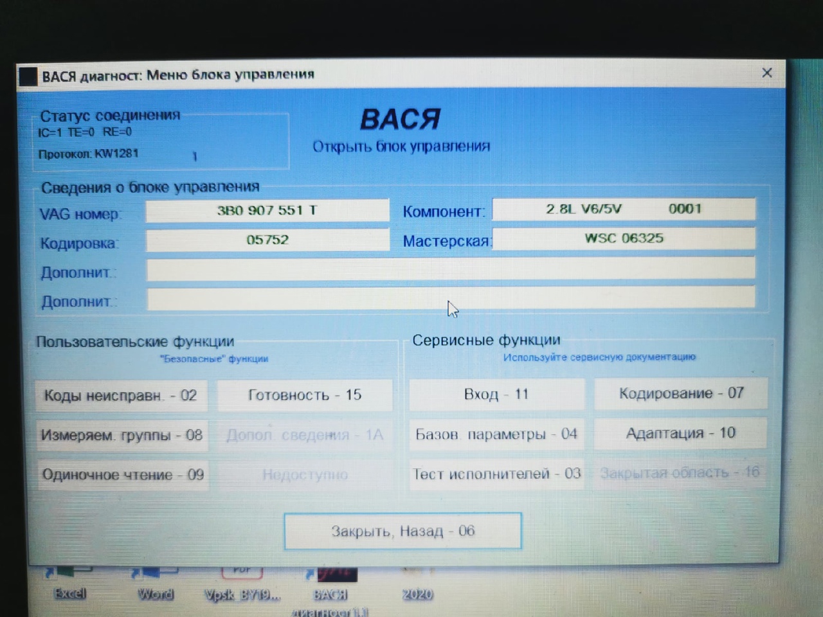
Task: Open fault codes 02 function
Action: [122, 395]
